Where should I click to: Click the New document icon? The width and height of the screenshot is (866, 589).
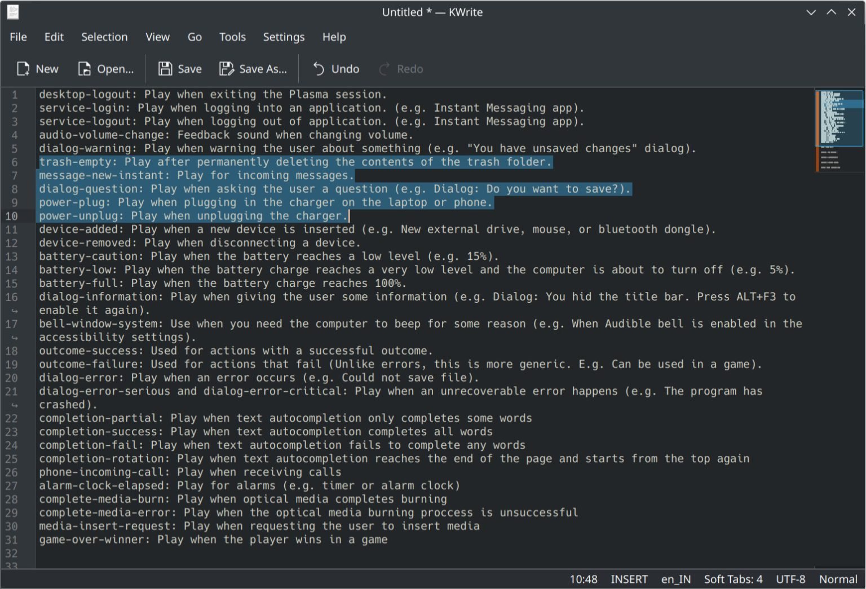tap(23, 69)
